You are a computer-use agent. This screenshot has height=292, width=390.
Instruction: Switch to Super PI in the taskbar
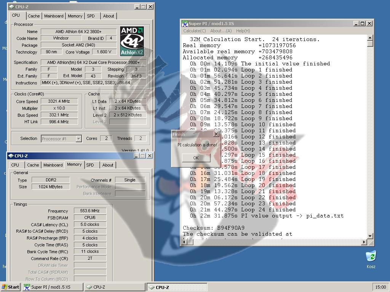click(x=53, y=287)
